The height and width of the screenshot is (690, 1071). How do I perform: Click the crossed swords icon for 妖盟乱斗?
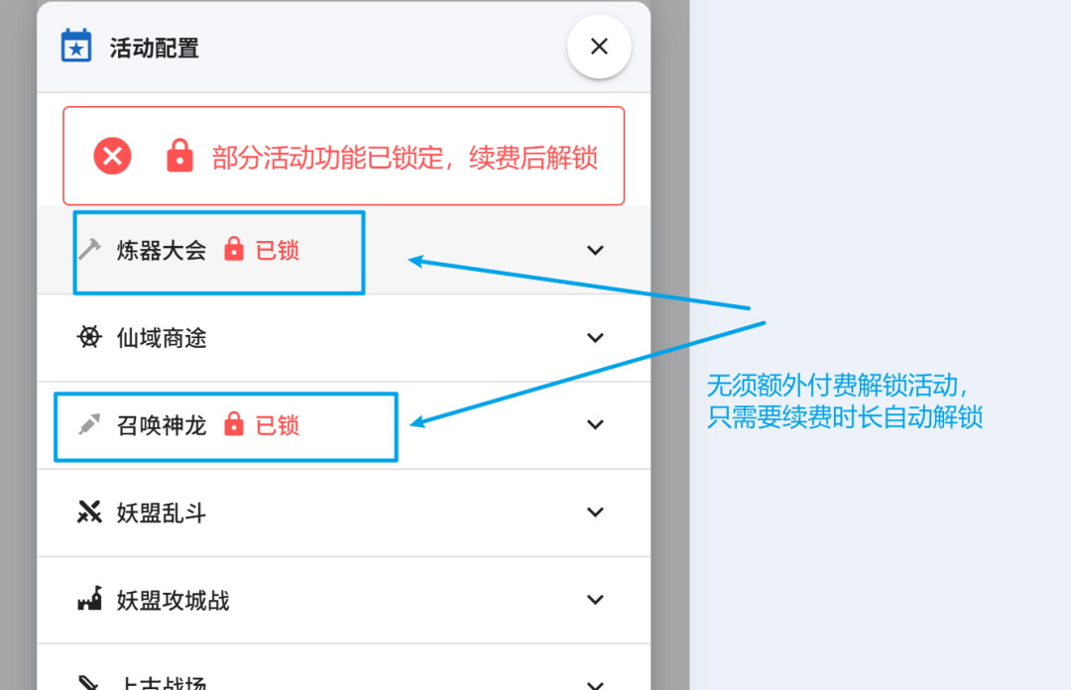tap(89, 512)
